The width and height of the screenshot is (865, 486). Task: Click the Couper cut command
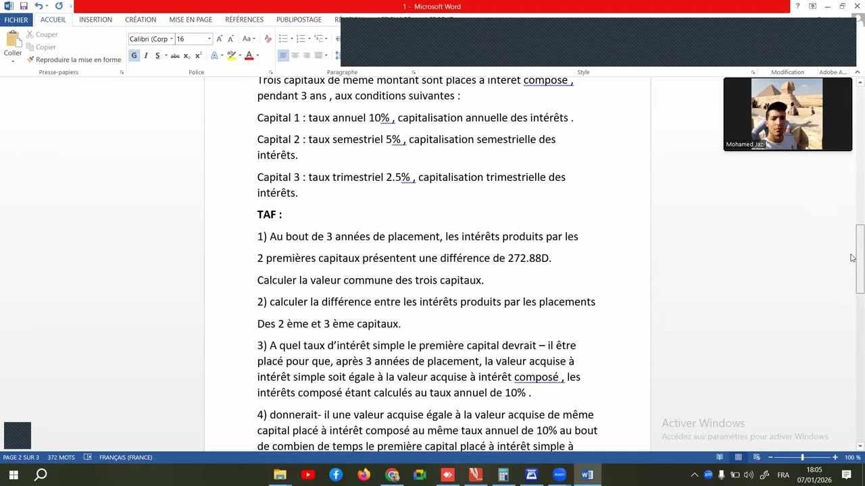tap(42, 34)
